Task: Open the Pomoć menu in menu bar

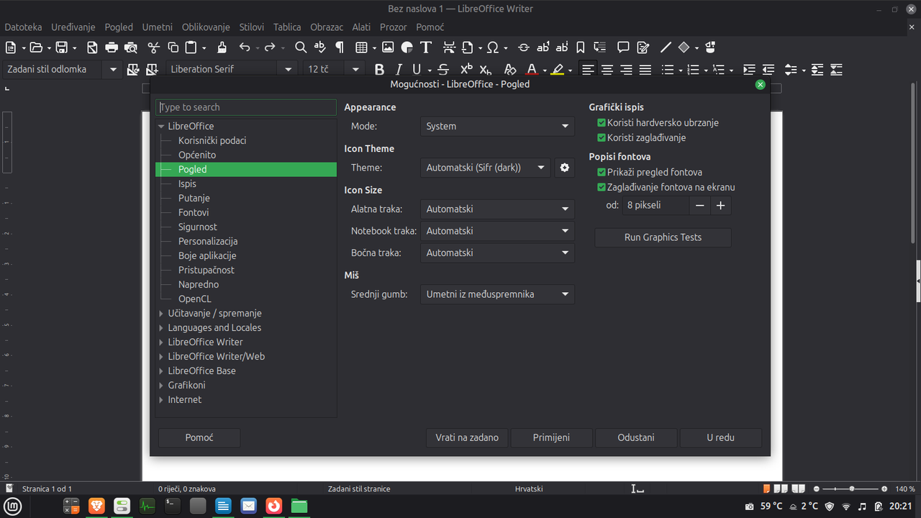Action: pyautogui.click(x=430, y=27)
